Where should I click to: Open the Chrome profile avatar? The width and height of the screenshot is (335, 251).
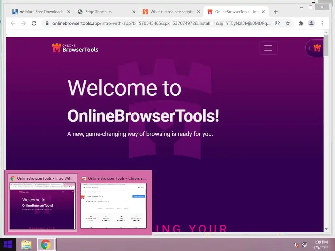311,23
